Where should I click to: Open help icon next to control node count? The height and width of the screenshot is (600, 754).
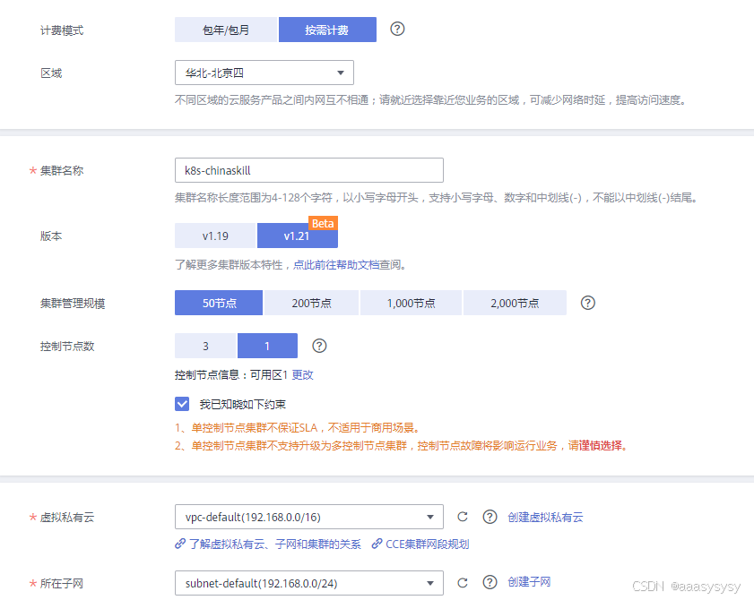319,346
